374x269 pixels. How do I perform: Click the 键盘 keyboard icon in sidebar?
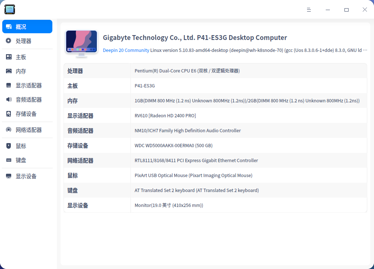point(8,160)
